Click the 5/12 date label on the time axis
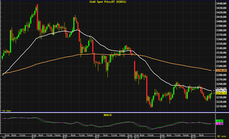Screen dimensions: 229x139 137,138
